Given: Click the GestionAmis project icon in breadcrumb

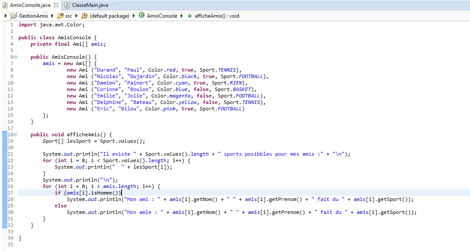Looking at the screenshot, I should [13, 16].
